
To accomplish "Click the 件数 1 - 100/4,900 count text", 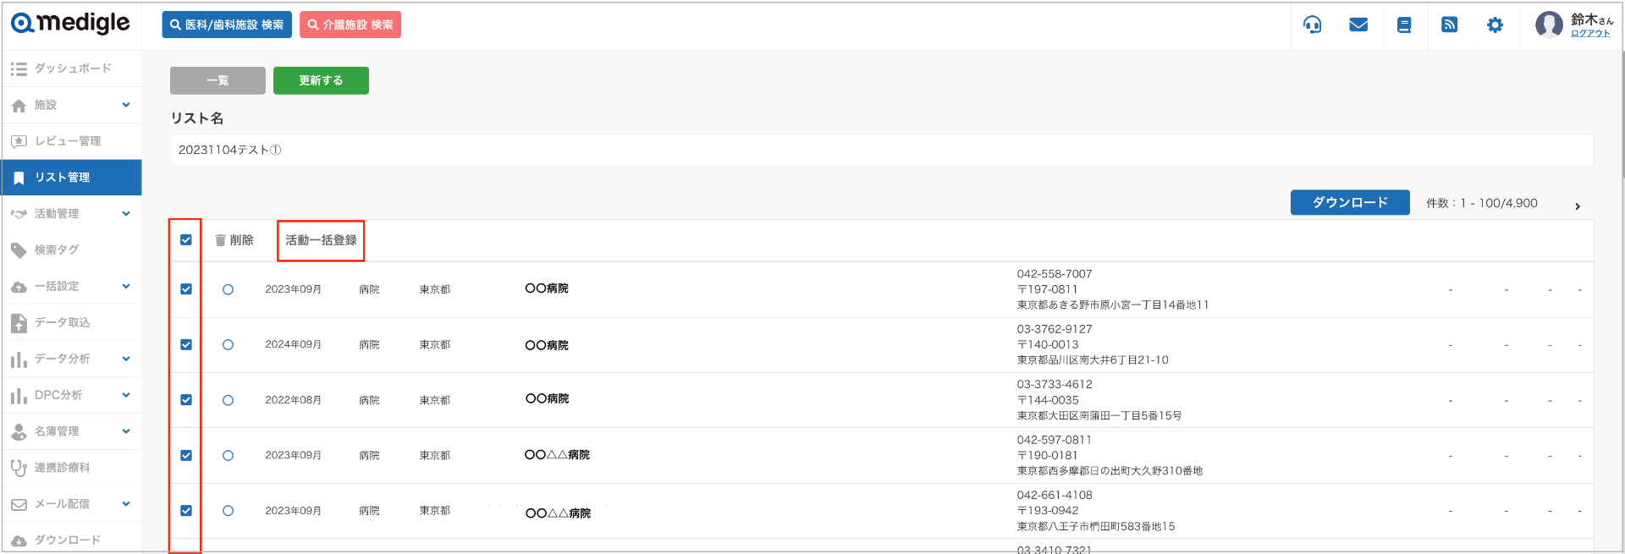I will tap(1482, 204).
